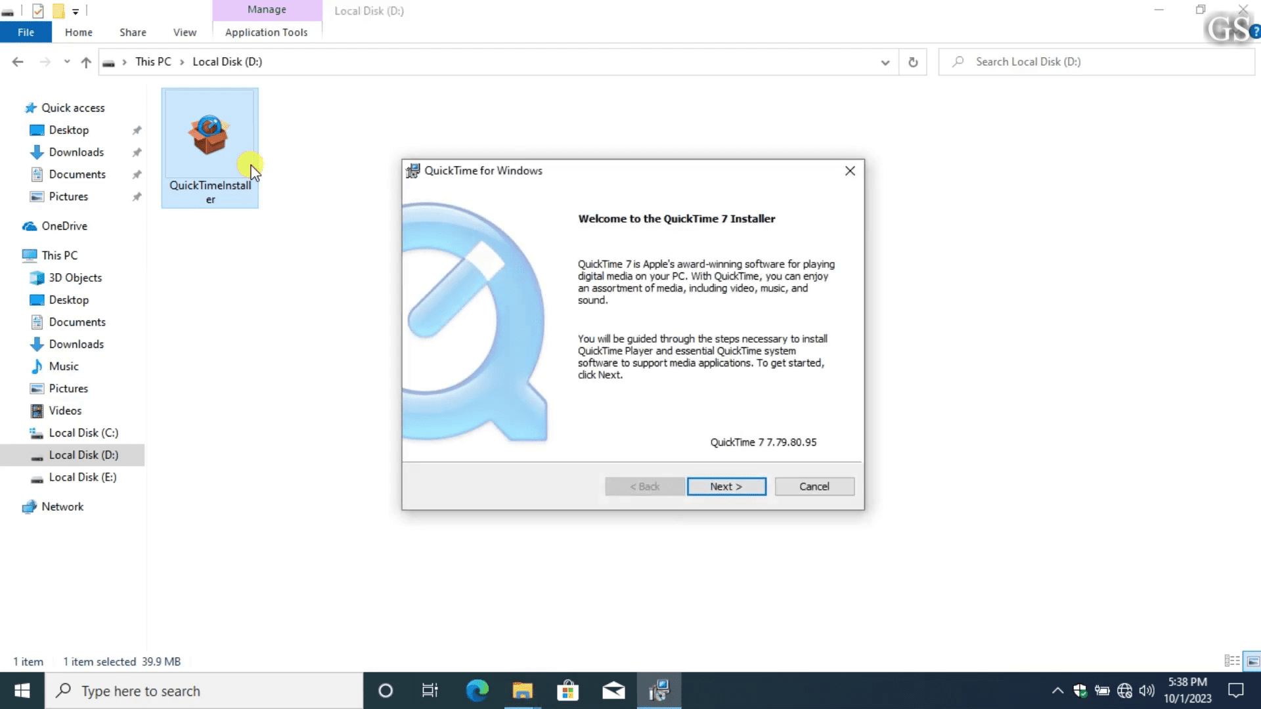This screenshot has height=709, width=1261.
Task: Cancel the QuickTime installation
Action: click(814, 486)
